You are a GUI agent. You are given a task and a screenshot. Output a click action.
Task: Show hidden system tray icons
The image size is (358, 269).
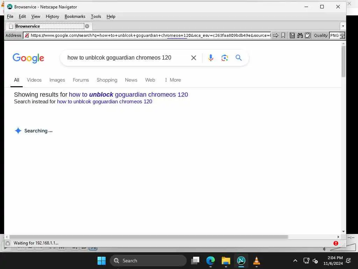pyautogui.click(x=295, y=261)
